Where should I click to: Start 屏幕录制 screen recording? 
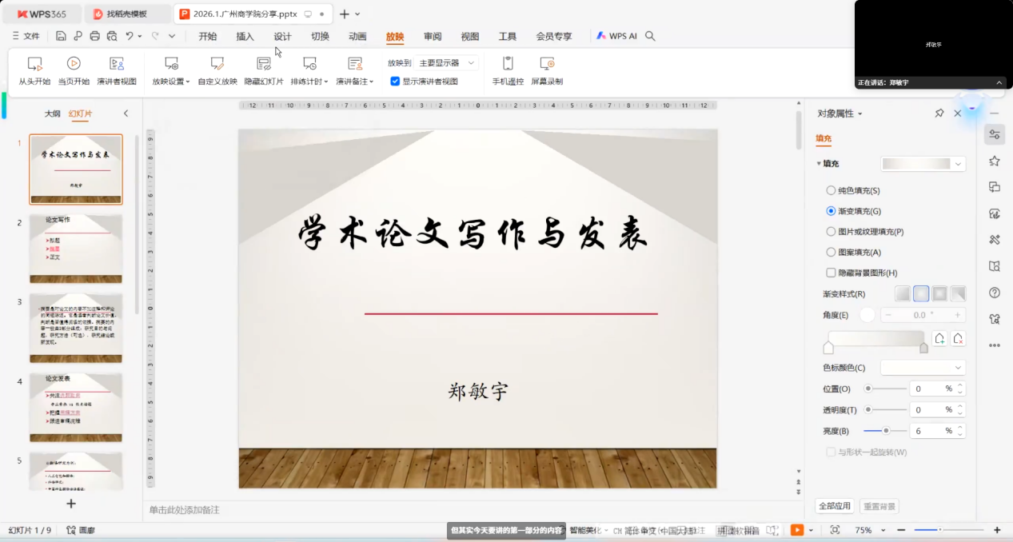tap(547, 64)
